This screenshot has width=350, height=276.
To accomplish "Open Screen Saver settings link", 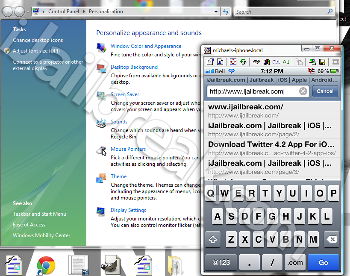I will (125, 94).
